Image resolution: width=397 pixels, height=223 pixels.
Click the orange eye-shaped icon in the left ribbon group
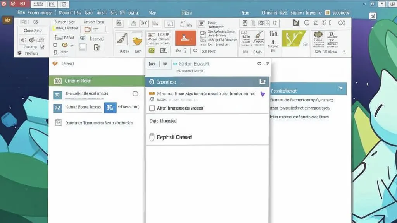pos(65,45)
